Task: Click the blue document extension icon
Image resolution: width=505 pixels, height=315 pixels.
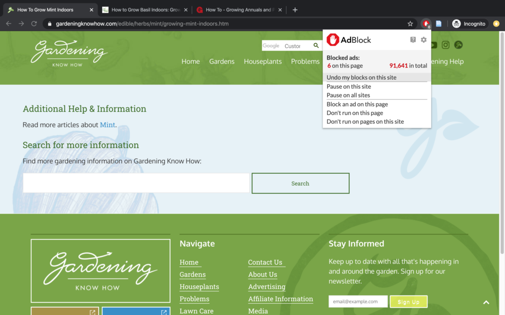Action: click(x=438, y=24)
